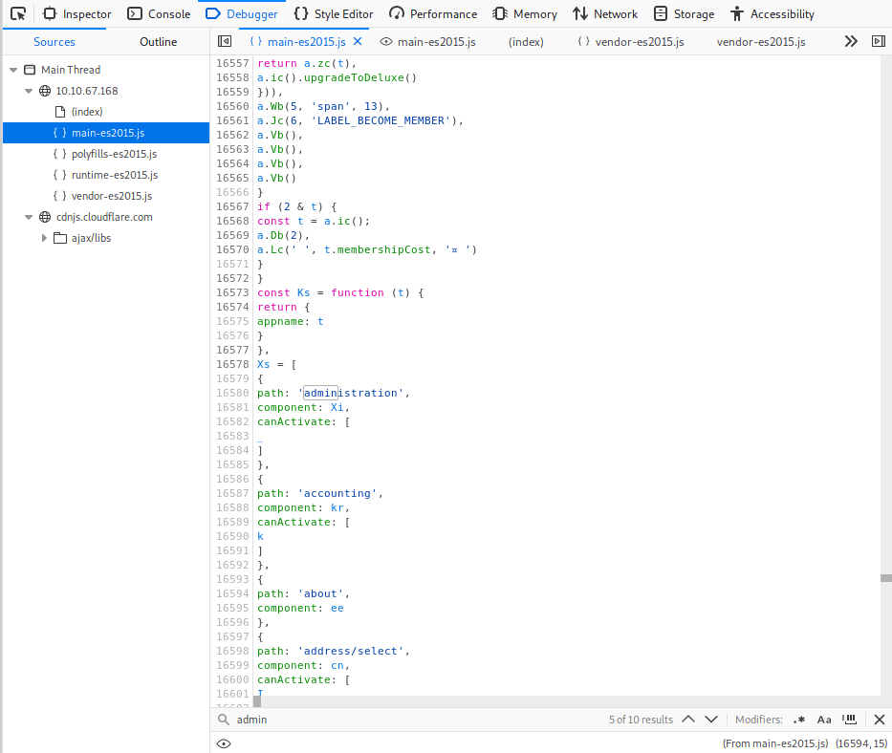Open the Network tab
Viewport: 892px width, 753px height.
tap(605, 13)
